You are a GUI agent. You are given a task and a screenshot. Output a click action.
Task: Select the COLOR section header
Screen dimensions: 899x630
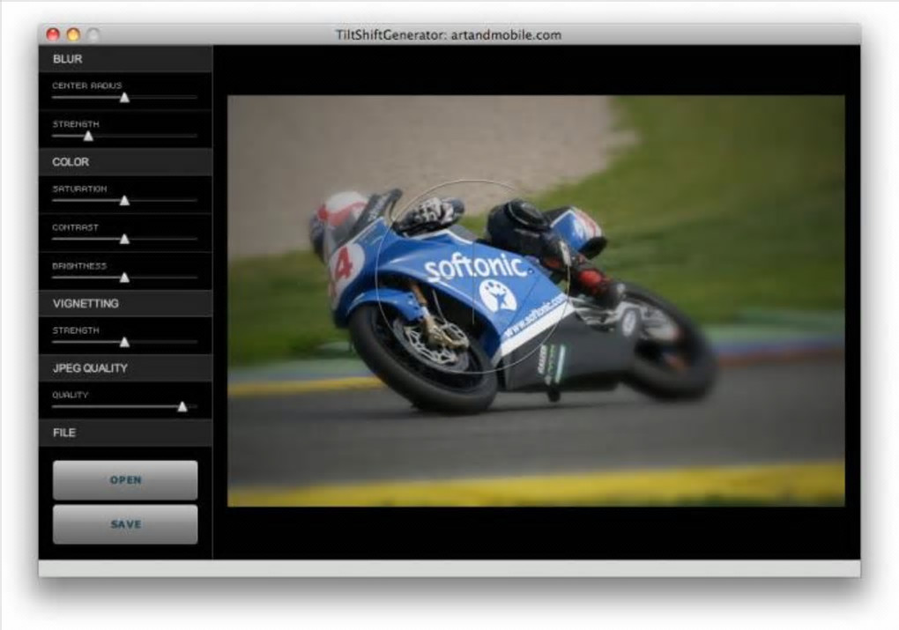(125, 161)
